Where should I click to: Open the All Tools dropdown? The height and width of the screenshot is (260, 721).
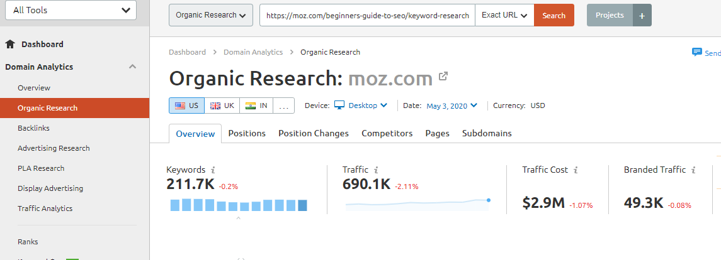[x=71, y=10]
